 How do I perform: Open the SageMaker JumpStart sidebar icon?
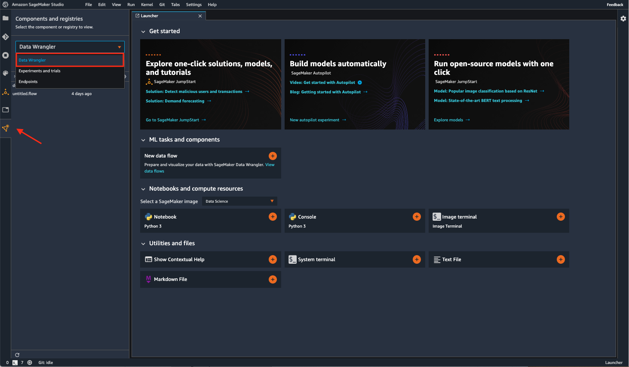pyautogui.click(x=6, y=92)
